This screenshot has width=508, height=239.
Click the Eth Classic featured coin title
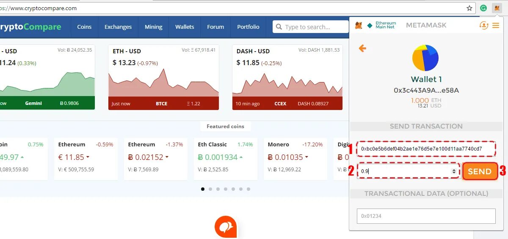pos(213,144)
